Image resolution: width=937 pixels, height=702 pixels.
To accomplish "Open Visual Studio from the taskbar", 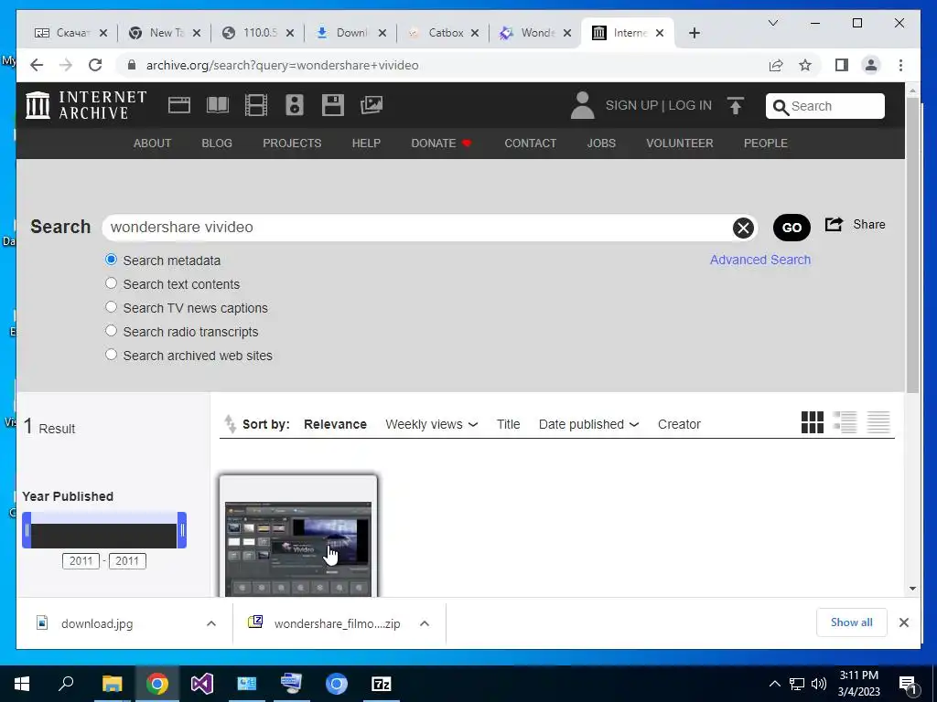I will pyautogui.click(x=202, y=684).
